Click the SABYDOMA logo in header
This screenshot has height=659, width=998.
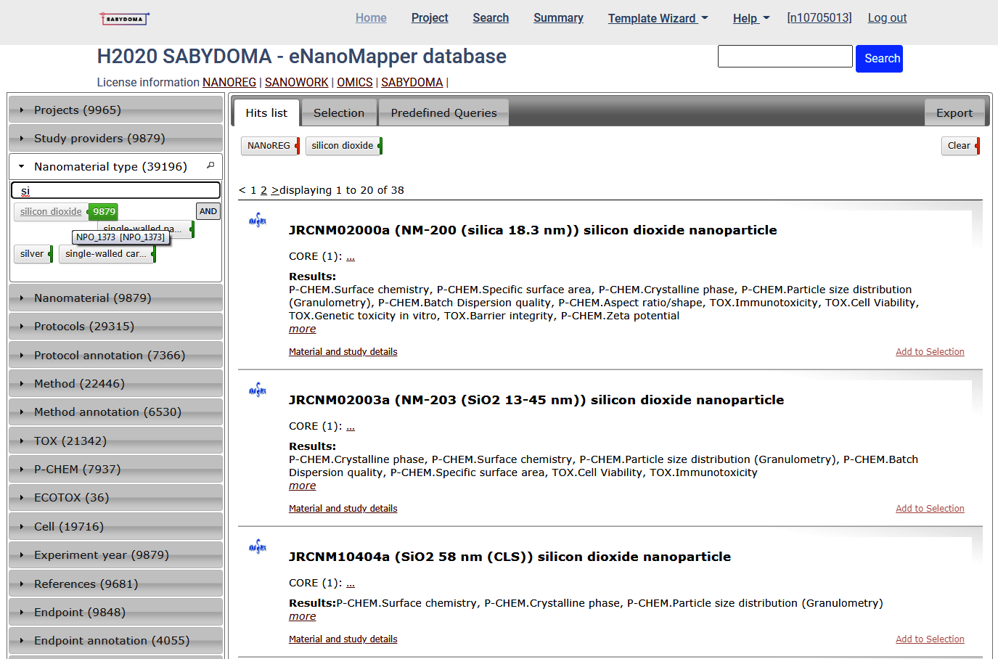pos(124,19)
